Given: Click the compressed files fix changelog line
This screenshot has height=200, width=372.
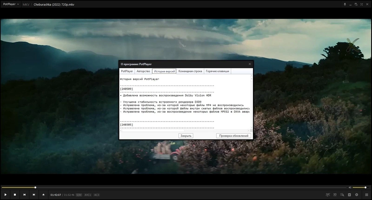Looking at the screenshot, I should tap(185, 108).
